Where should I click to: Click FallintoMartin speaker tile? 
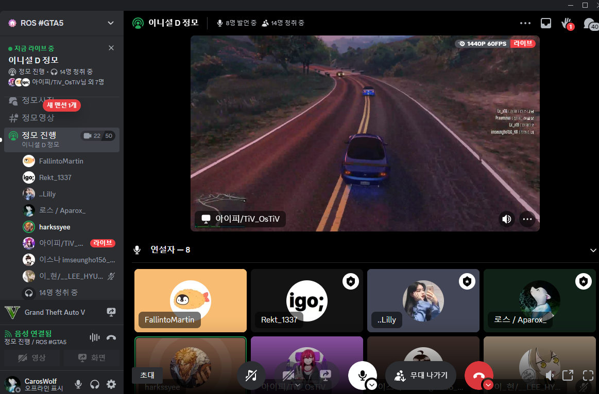(190, 300)
